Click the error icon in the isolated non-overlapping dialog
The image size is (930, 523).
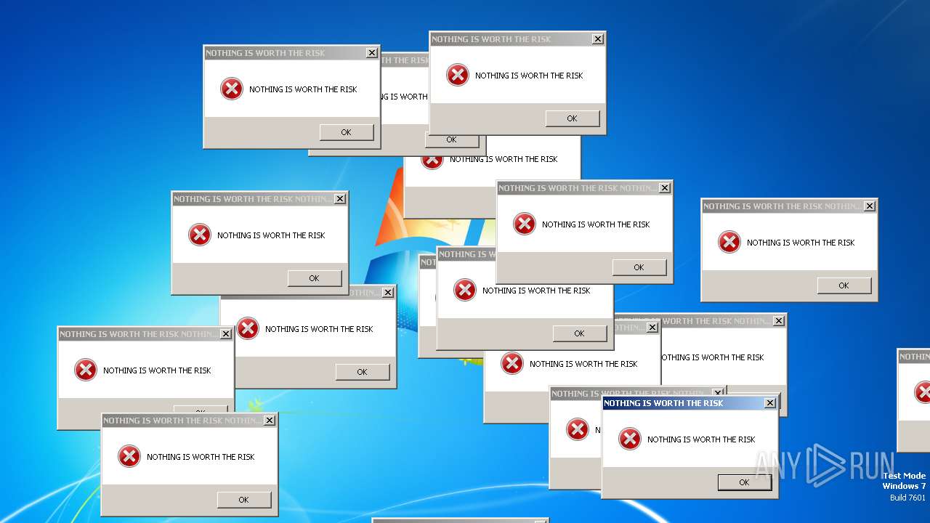(x=729, y=242)
